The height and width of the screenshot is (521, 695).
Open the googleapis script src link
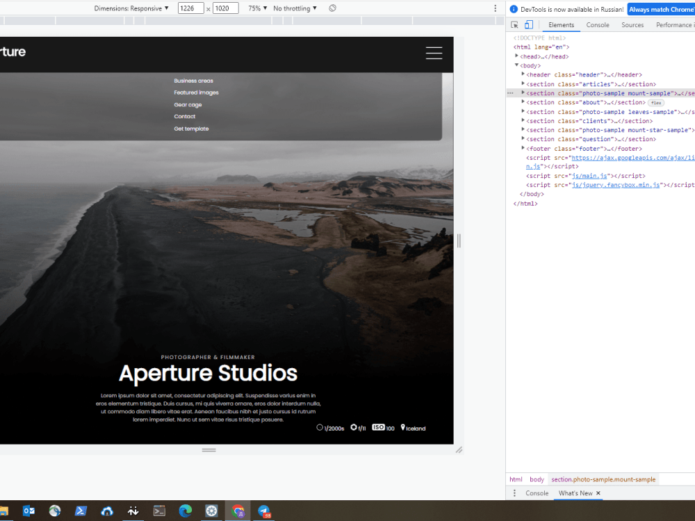633,158
